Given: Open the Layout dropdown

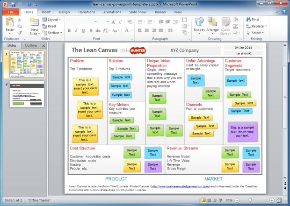Looking at the screenshot, I should click(x=51, y=20).
